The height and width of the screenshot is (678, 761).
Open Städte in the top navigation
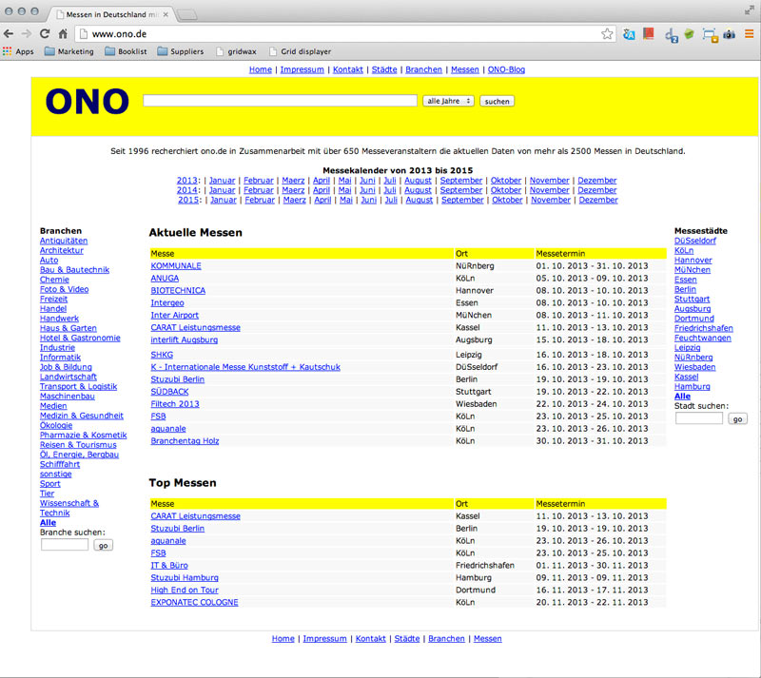pos(384,69)
